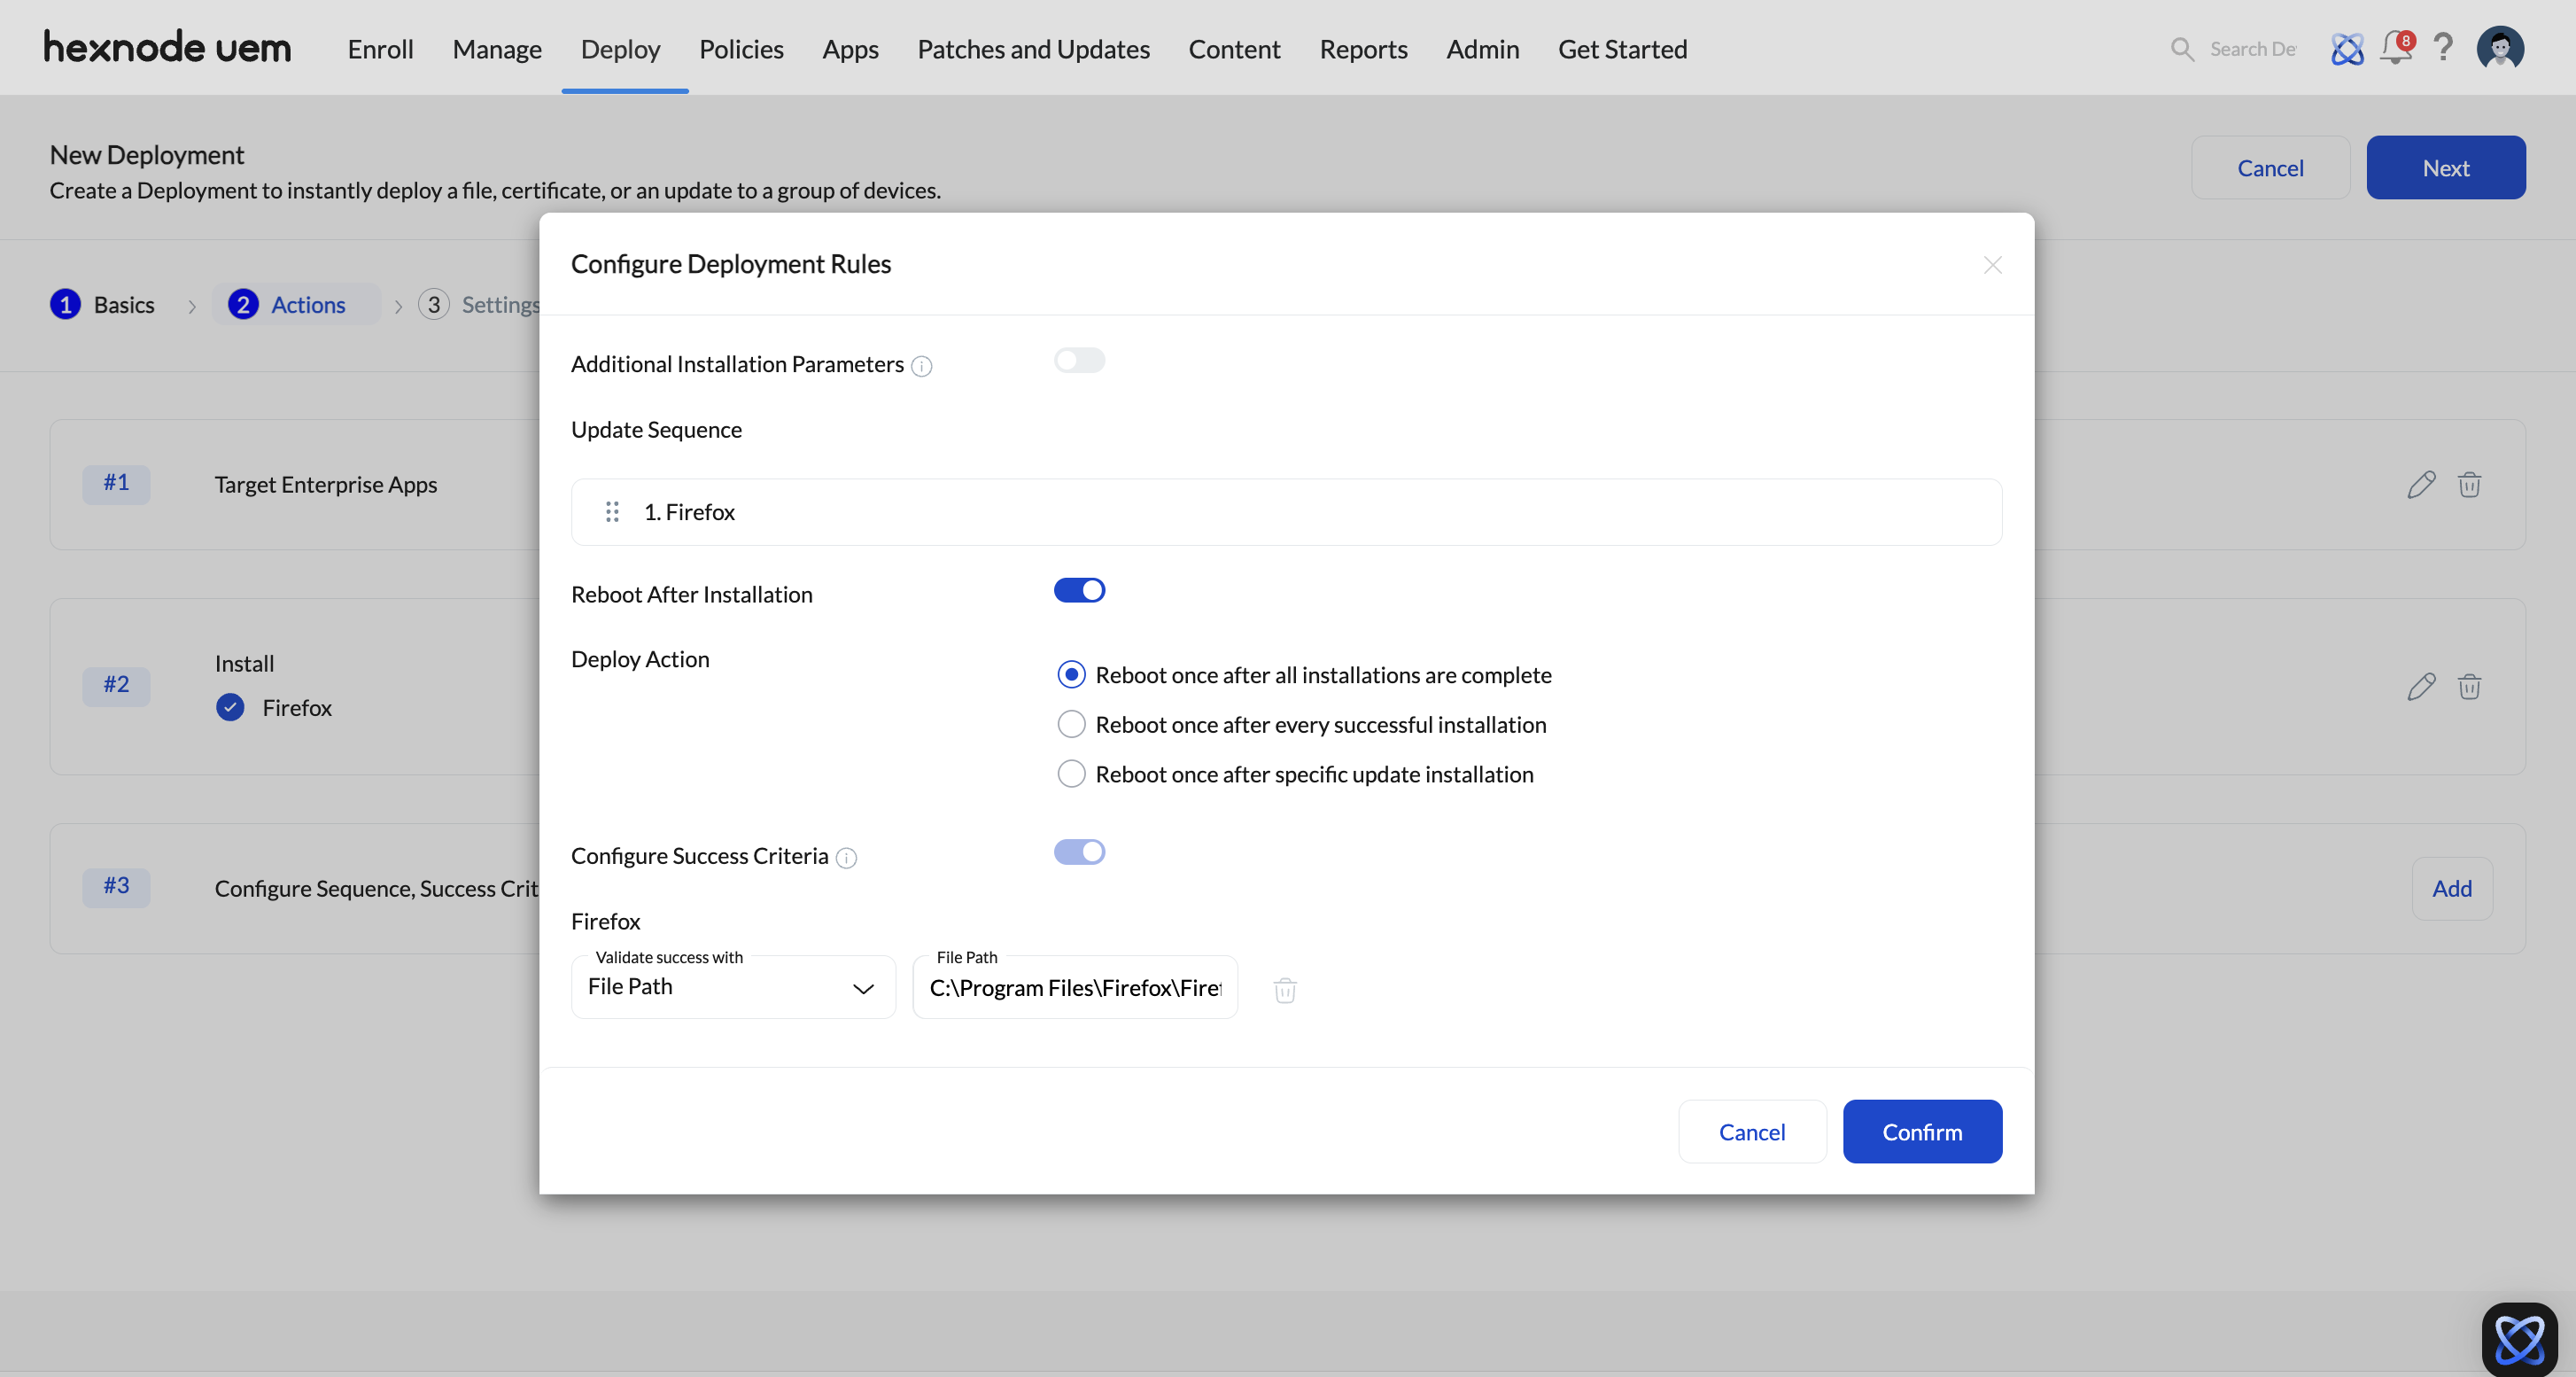
Task: Select Reboot once after specific update installation
Action: pyautogui.click(x=1071, y=774)
